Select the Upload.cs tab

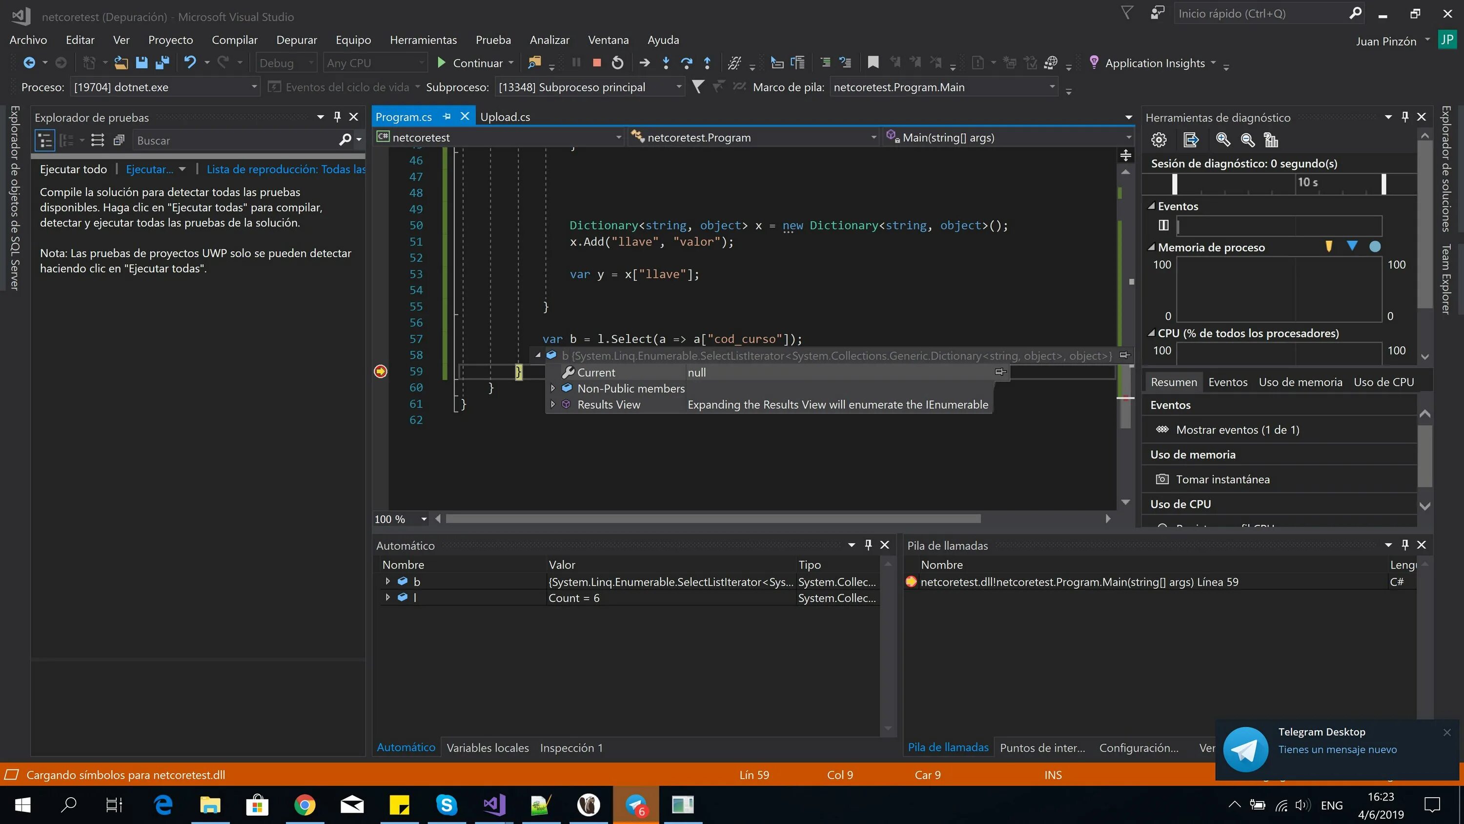point(505,117)
